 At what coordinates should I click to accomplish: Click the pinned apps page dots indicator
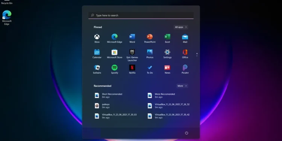click(197, 55)
